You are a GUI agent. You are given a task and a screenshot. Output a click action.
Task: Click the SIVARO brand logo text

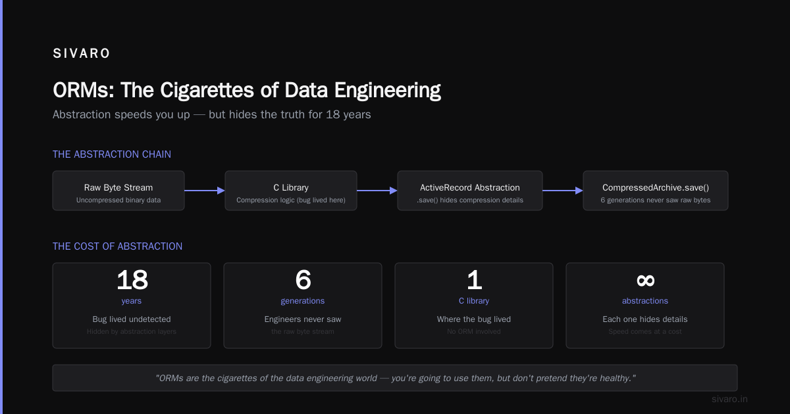(x=82, y=54)
